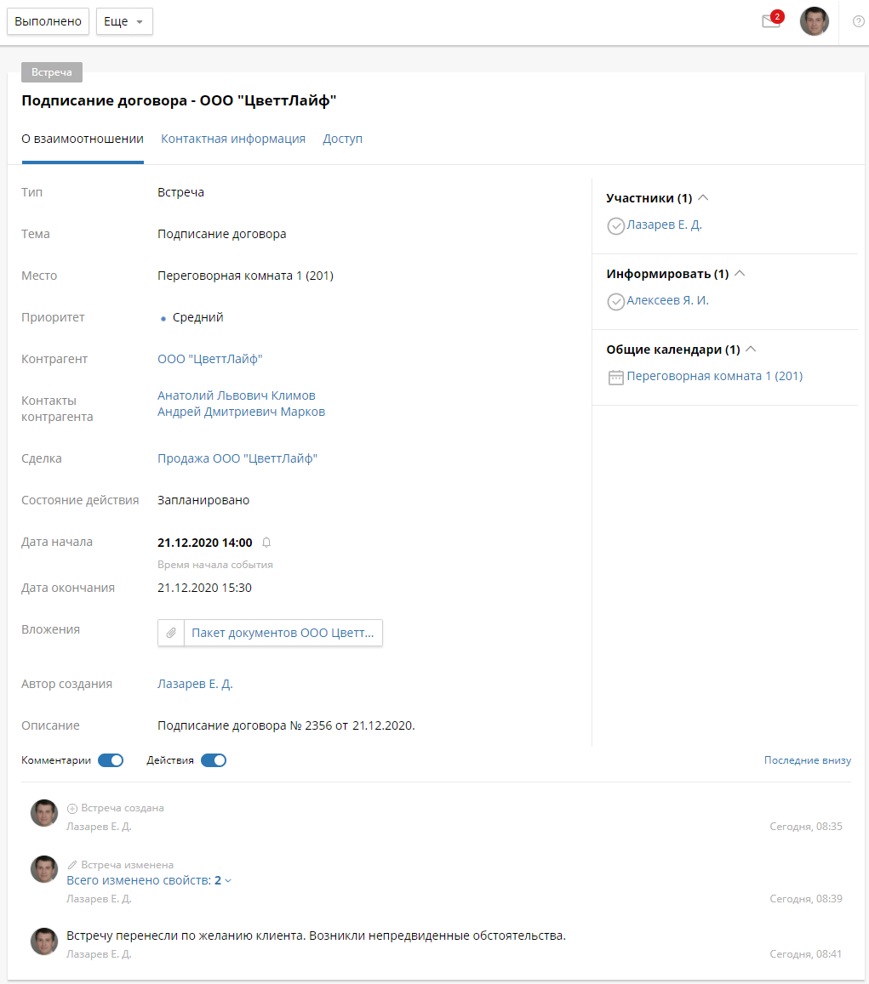The height and width of the screenshot is (984, 869).
Task: Toggle the Действия switch
Action: (x=214, y=760)
